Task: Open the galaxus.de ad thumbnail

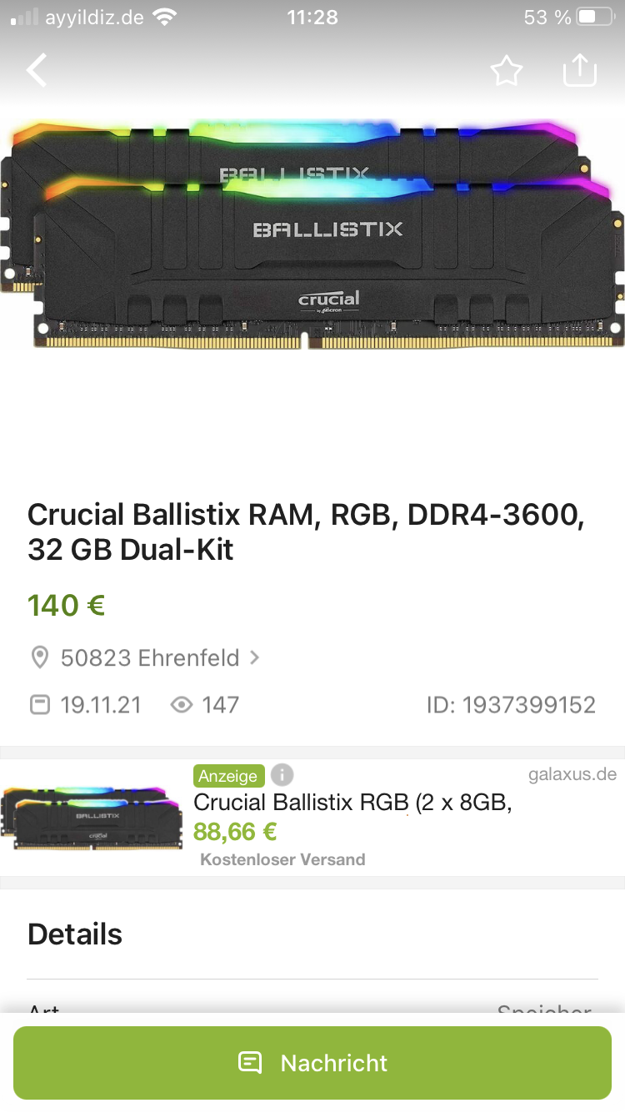Action: tap(92, 817)
